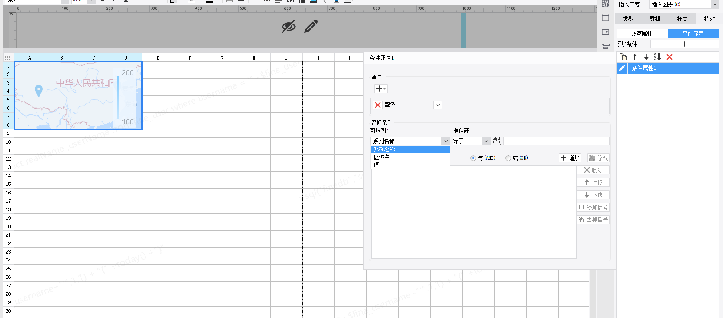Choose 系列名称 in the dropdown list

[x=410, y=149]
